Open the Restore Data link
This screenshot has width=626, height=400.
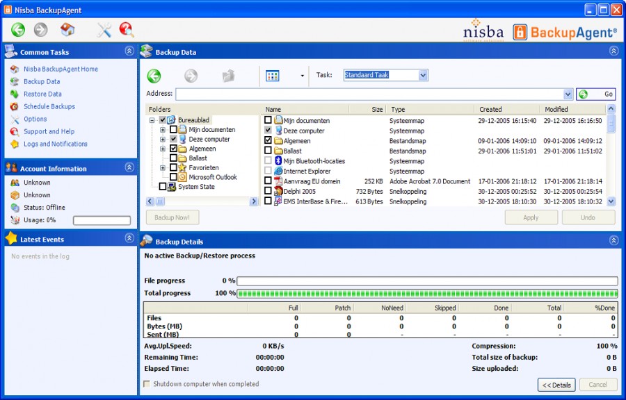(x=42, y=94)
